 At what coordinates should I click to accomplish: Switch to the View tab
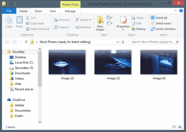click(x=53, y=11)
